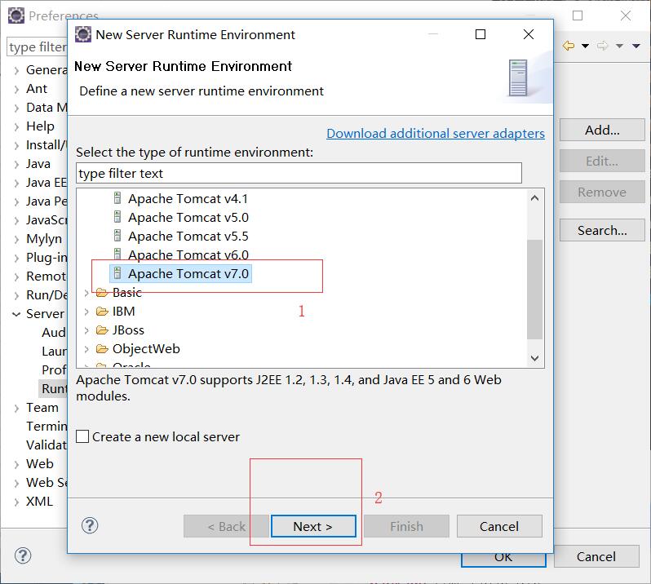The height and width of the screenshot is (584, 651).
Task: Click the help icon in the Preferences window
Action: click(22, 555)
